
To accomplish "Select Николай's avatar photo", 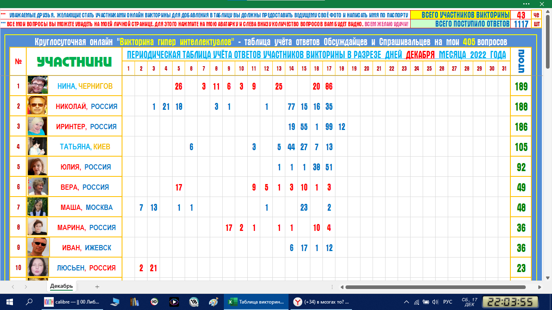I will pos(38,105).
